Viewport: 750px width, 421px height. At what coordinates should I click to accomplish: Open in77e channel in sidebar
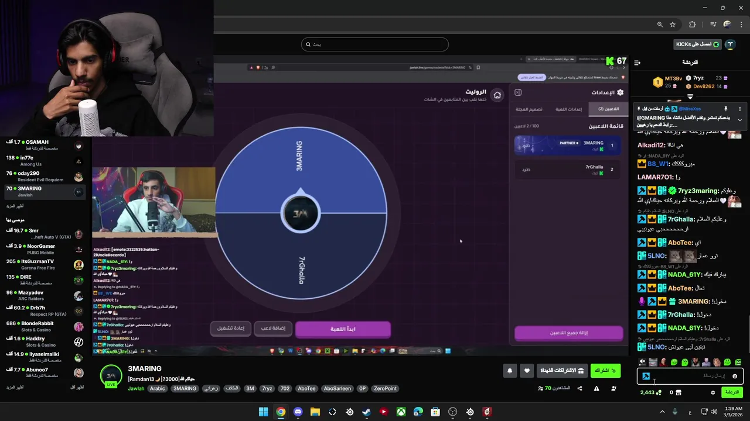[44, 161]
